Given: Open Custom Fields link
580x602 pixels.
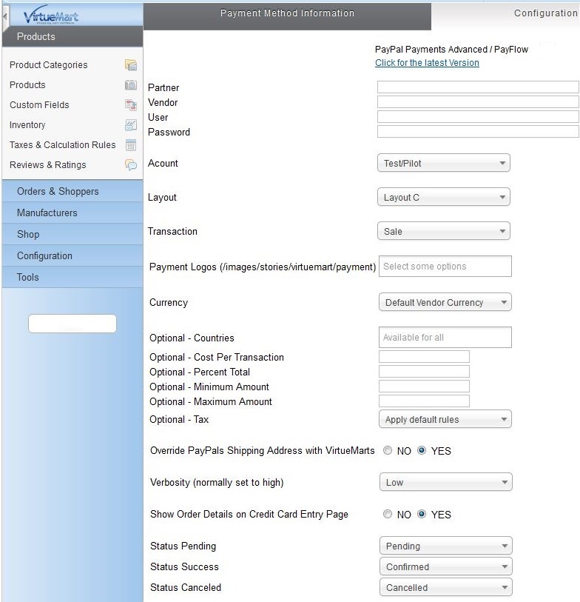Looking at the screenshot, I should coord(39,105).
